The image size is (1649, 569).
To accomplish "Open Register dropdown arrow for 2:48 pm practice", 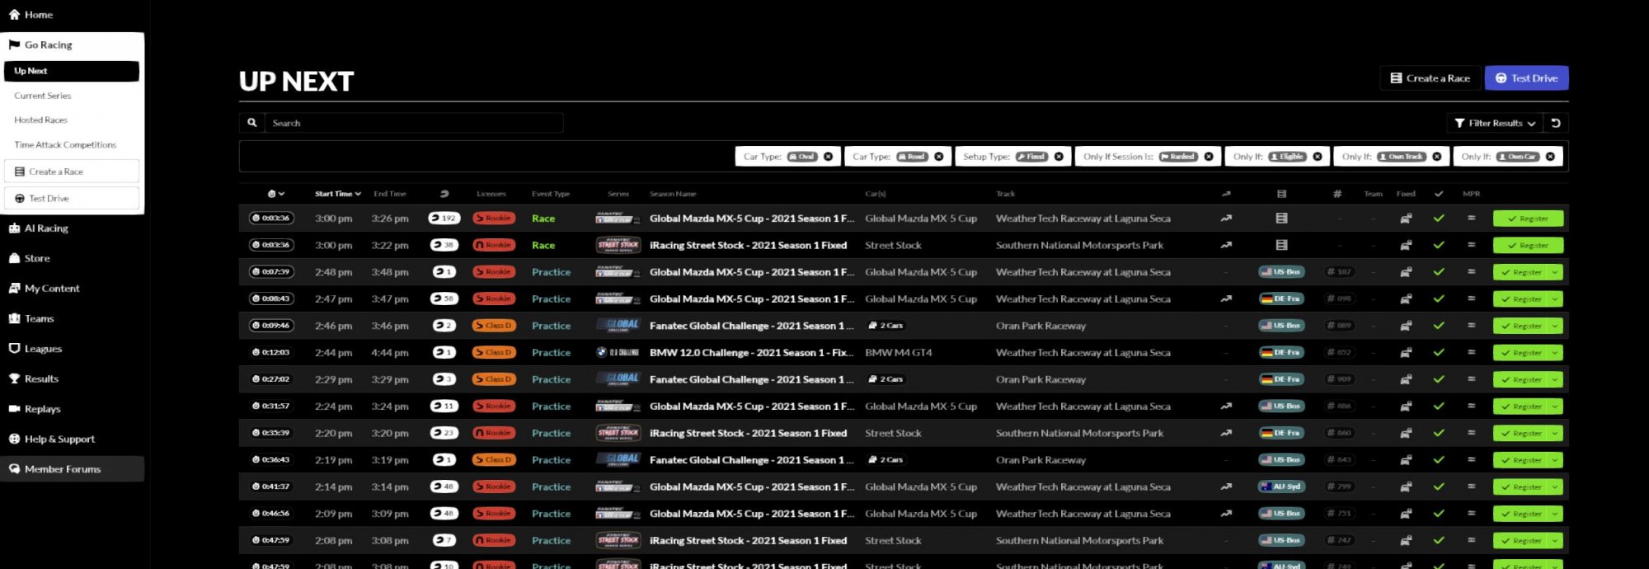I will tap(1555, 272).
